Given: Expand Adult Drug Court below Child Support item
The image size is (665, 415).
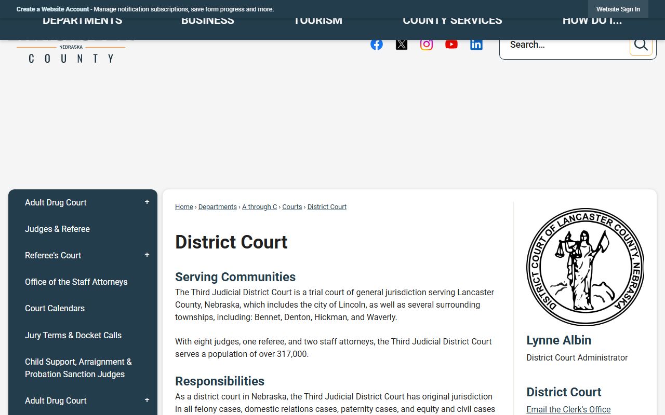Looking at the screenshot, I should [147, 400].
